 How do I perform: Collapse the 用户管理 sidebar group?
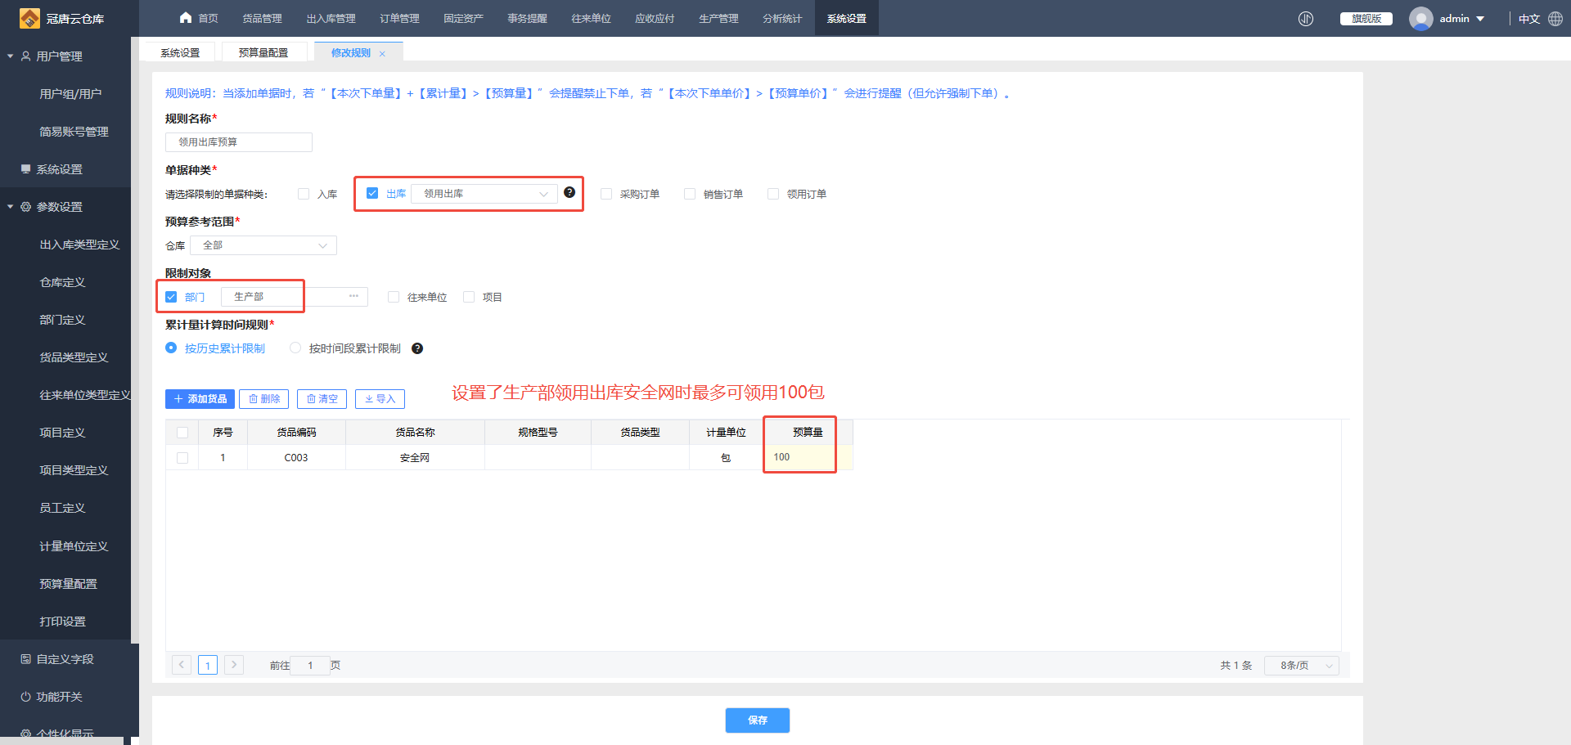pyautogui.click(x=11, y=56)
